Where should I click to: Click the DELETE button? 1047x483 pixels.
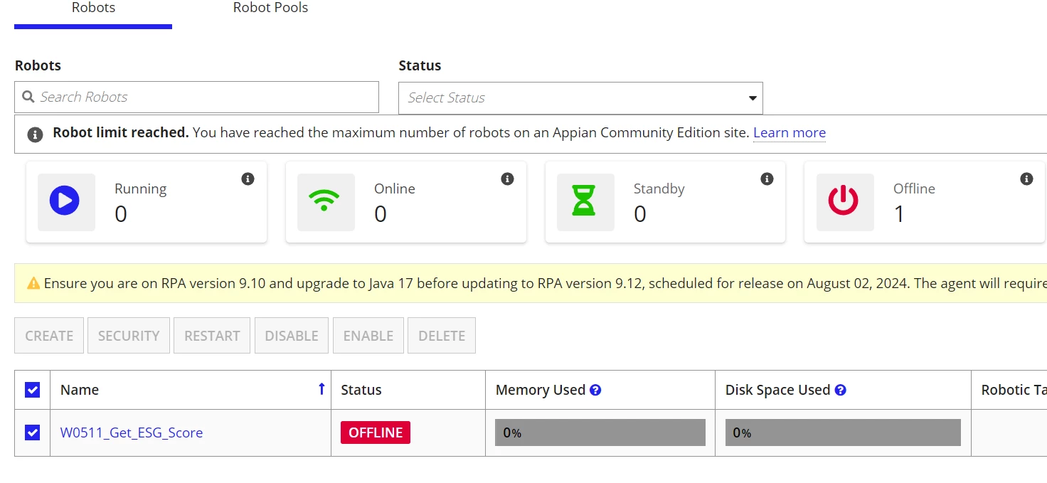pos(442,336)
